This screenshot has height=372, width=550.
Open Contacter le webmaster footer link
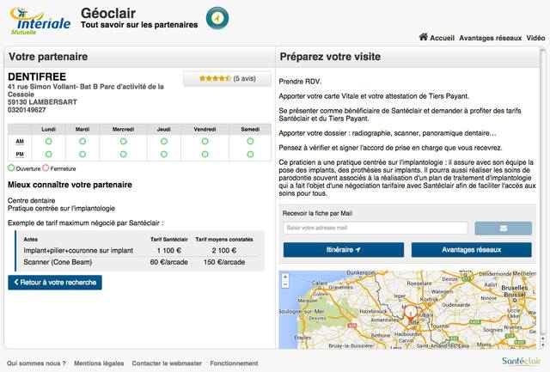pyautogui.click(x=167, y=363)
